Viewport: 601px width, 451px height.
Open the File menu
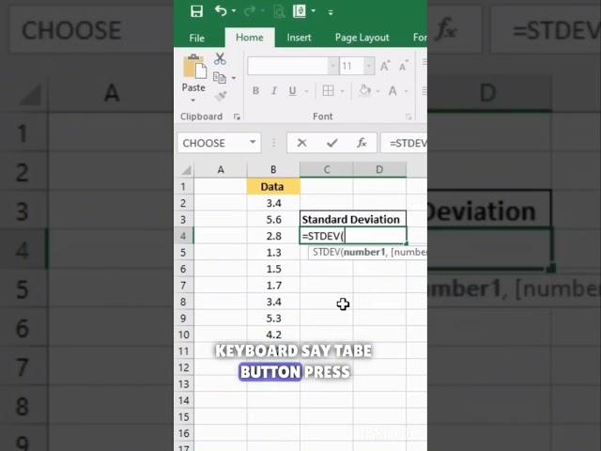point(197,38)
